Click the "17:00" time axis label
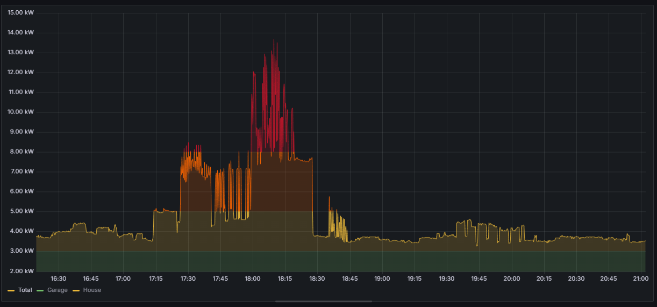 click(x=123, y=279)
